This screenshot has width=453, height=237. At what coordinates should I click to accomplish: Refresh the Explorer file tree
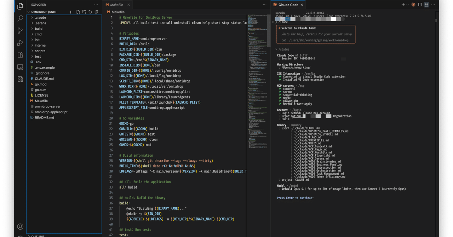coord(90,12)
